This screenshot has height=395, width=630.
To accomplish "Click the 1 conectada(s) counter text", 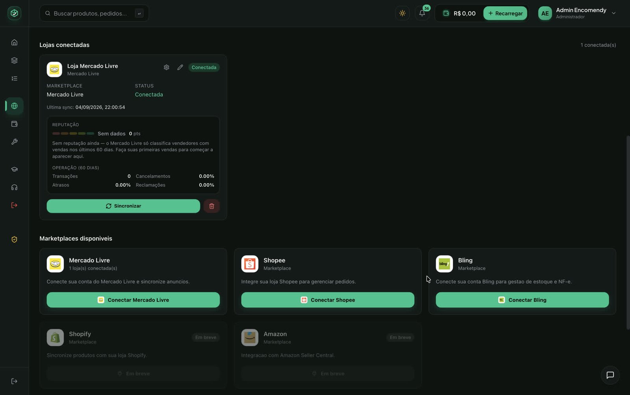I will point(598,45).
